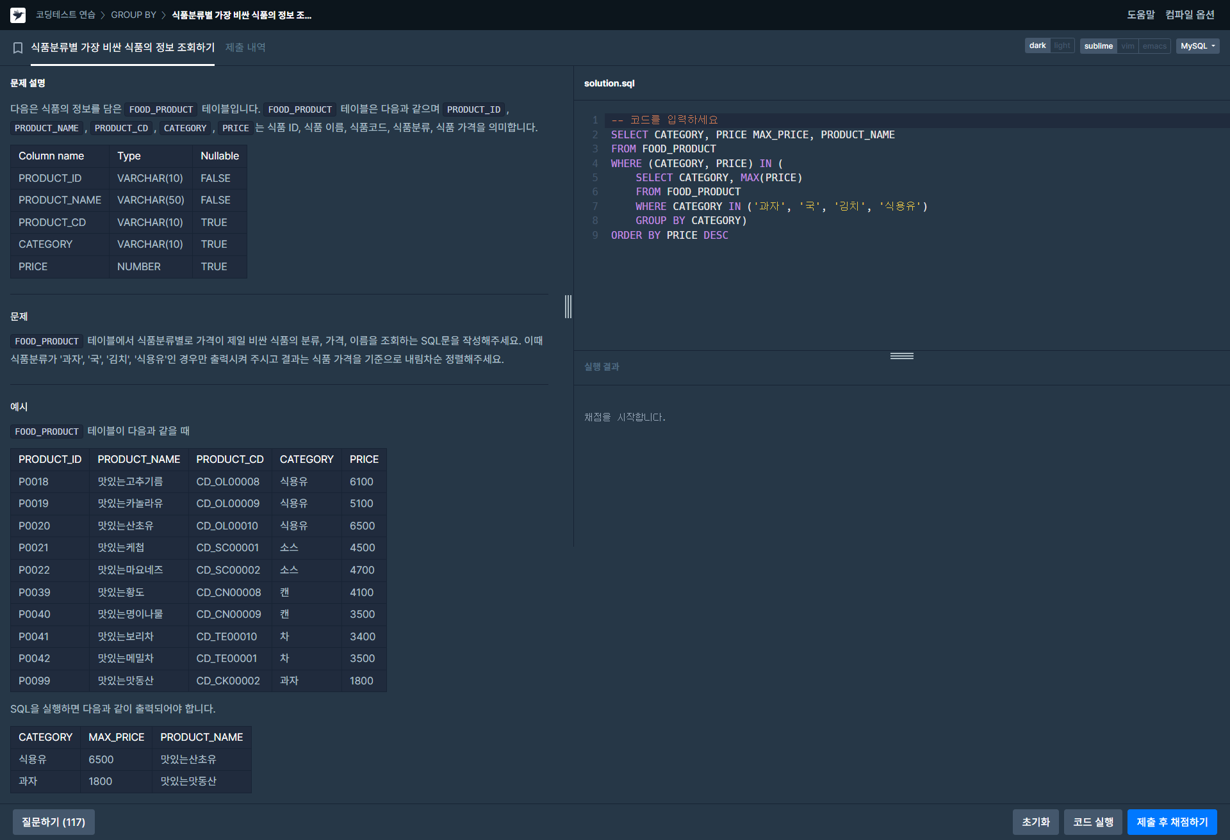The height and width of the screenshot is (840, 1230).
Task: Switch to dark theme
Action: pyautogui.click(x=1037, y=46)
